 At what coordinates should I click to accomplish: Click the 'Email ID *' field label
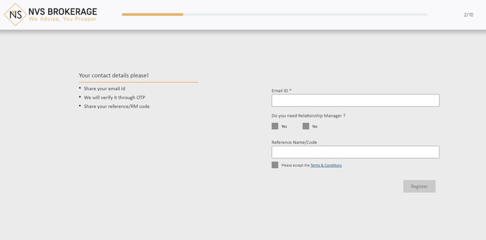[281, 91]
